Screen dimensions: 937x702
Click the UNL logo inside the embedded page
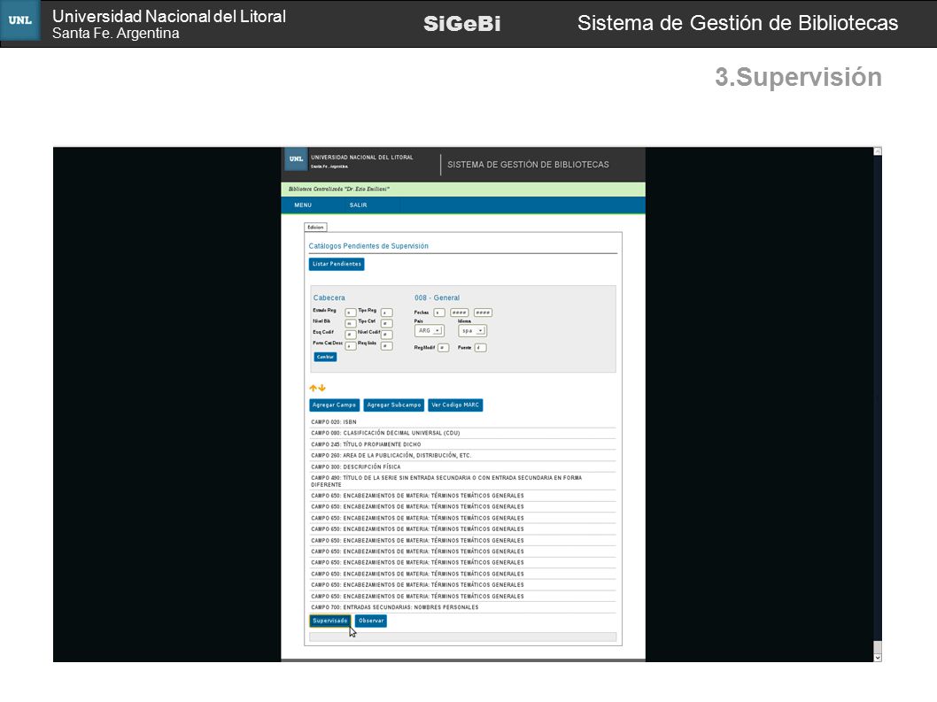tap(296, 159)
